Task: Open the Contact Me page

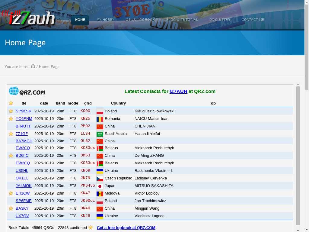Action: [253, 20]
